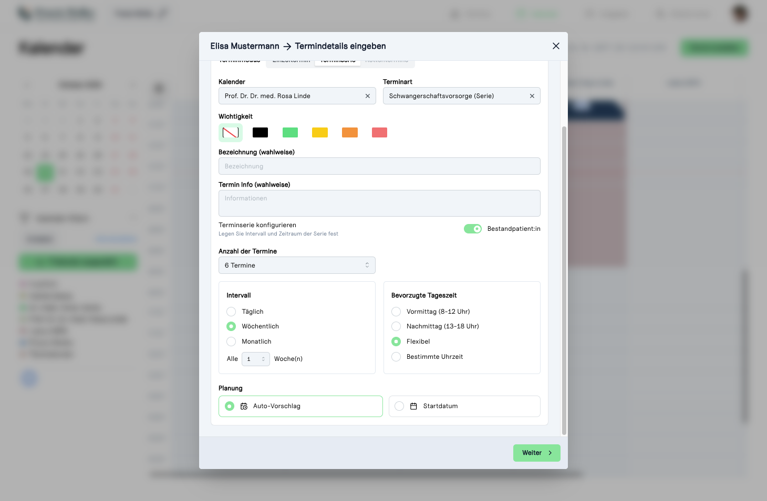Choose Auto-Vorschlag planning option
This screenshot has height=501, width=767.
(300, 406)
